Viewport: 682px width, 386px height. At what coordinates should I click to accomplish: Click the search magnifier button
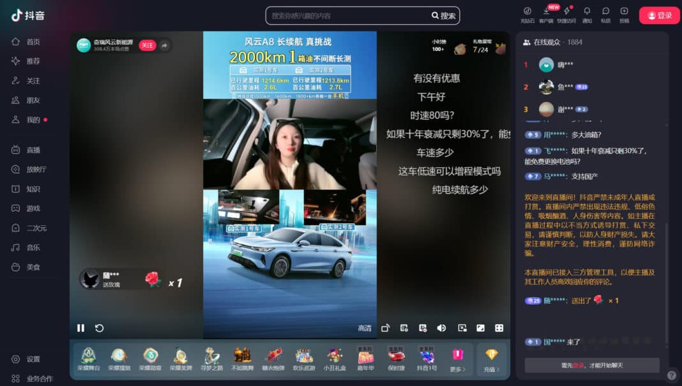(443, 16)
